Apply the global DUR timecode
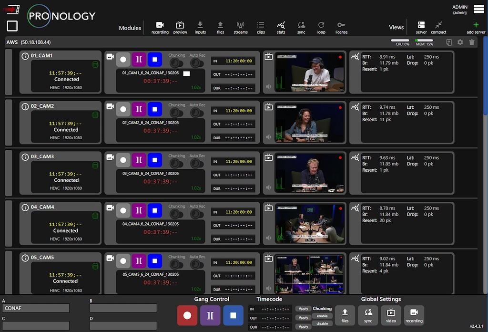This screenshot has height=332, width=488. pos(303,327)
